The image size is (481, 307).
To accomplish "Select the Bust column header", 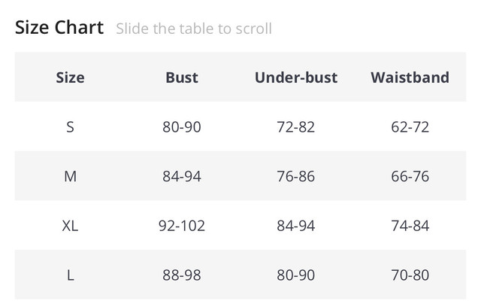I will (182, 78).
